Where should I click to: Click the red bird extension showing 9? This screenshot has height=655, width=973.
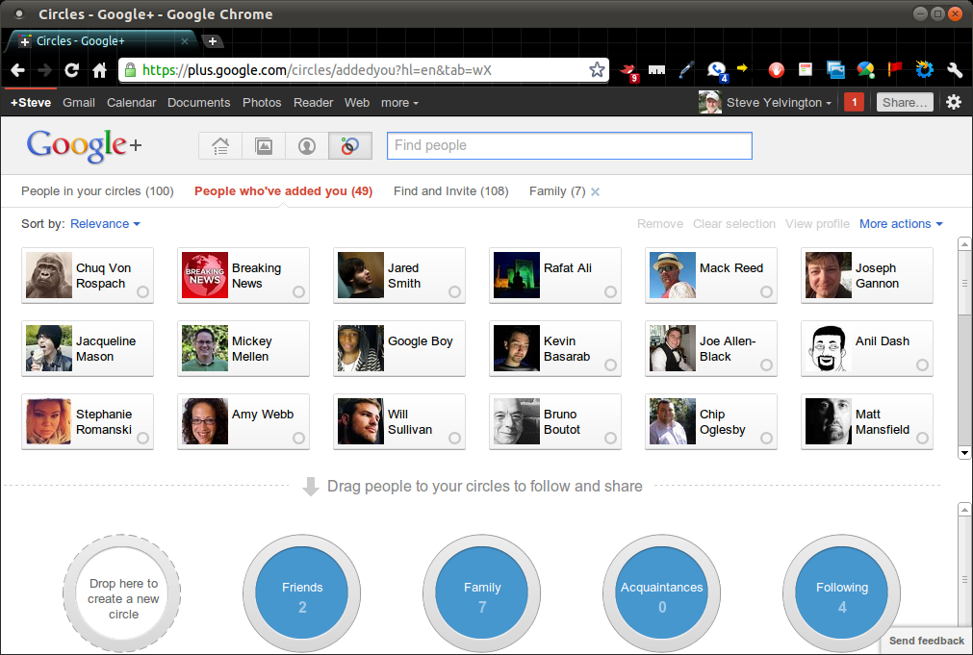(629, 71)
